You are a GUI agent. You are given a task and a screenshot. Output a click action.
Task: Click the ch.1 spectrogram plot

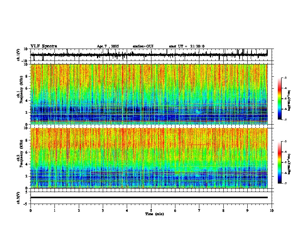(x=149, y=94)
